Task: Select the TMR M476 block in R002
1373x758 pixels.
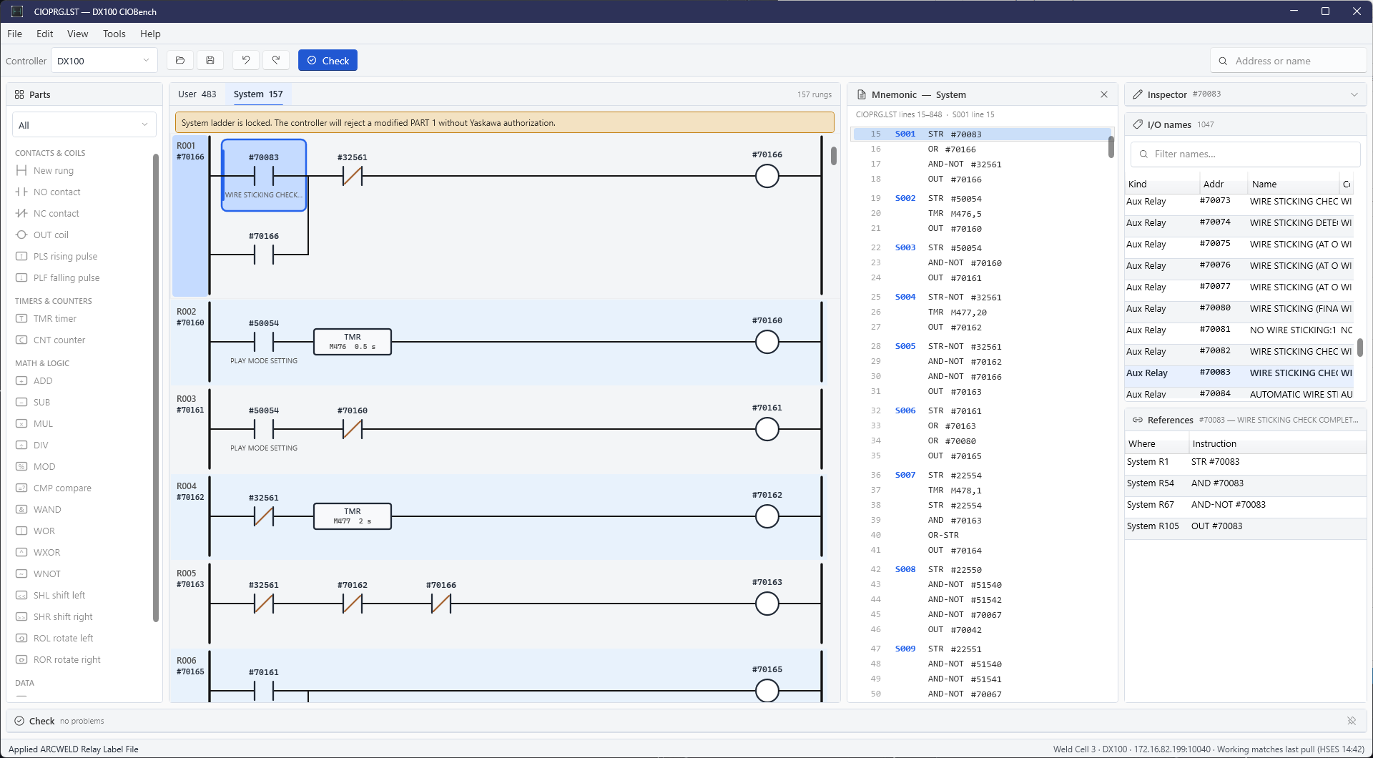Action: [353, 342]
